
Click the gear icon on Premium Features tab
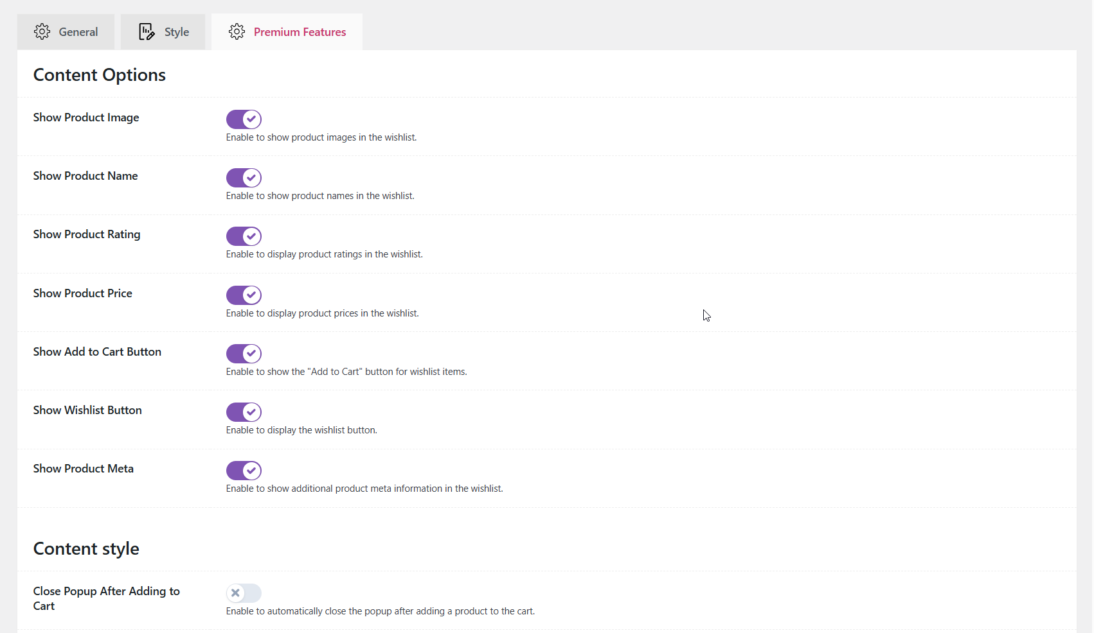tap(237, 31)
